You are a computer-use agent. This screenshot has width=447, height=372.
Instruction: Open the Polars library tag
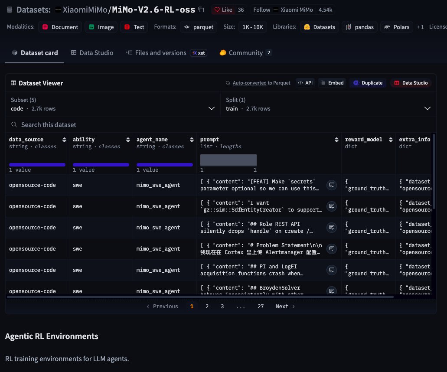coord(397,27)
